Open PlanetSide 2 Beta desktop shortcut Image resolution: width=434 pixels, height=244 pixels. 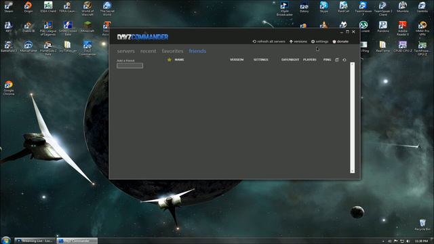(48, 48)
